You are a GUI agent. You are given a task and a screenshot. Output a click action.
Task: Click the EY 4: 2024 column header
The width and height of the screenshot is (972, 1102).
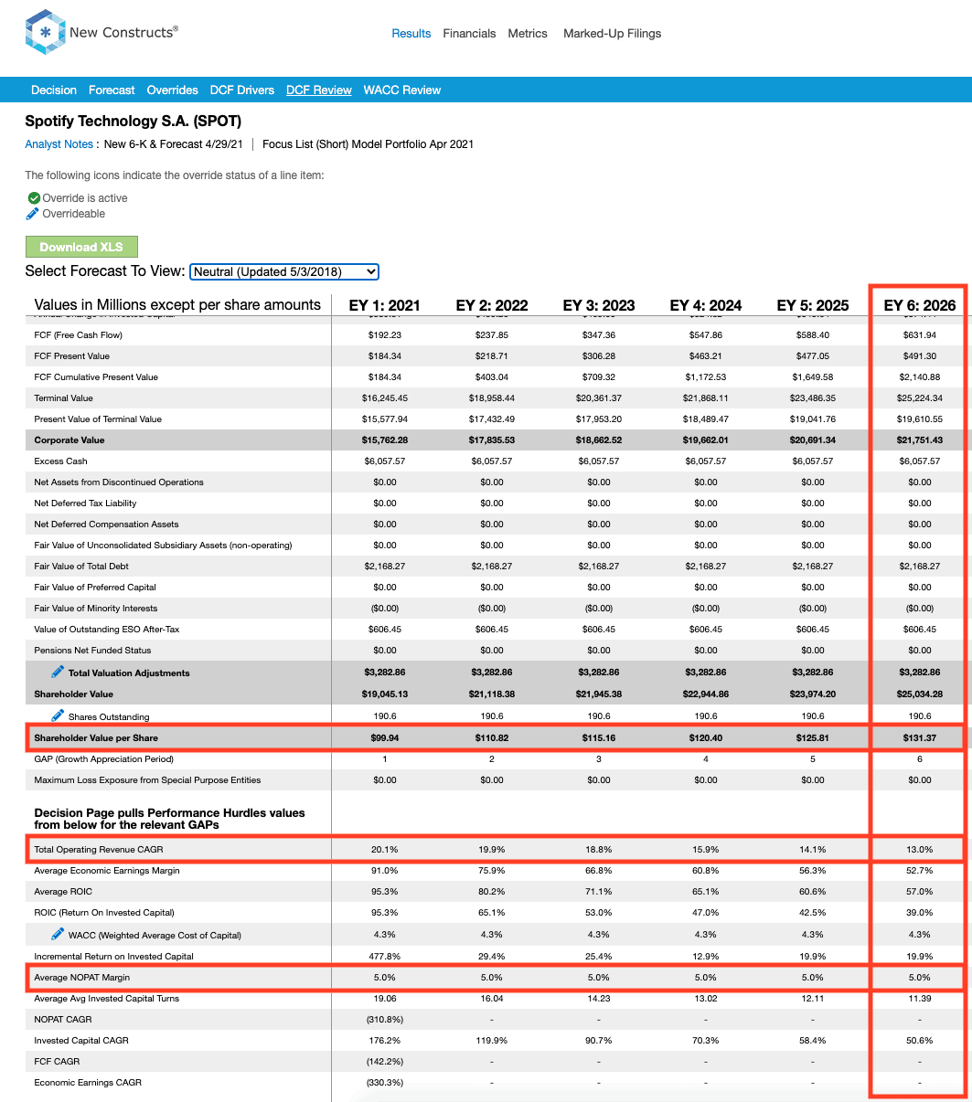pos(706,305)
